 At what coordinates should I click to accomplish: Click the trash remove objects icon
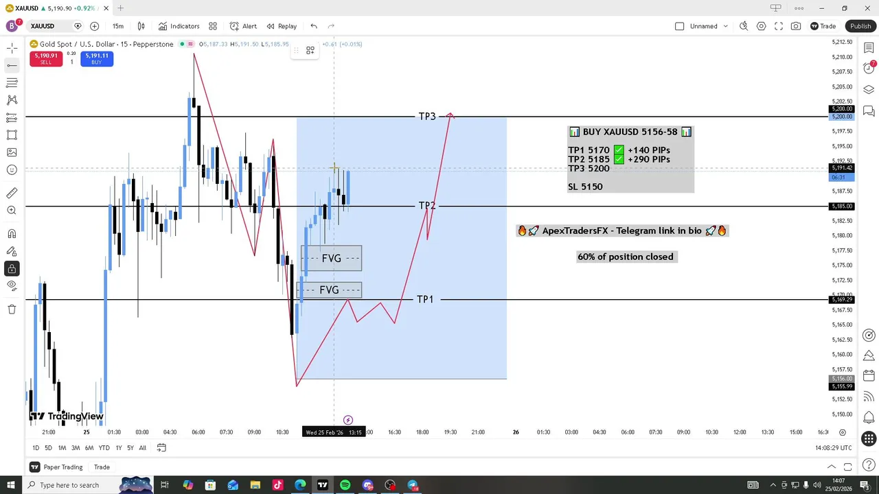coord(12,309)
